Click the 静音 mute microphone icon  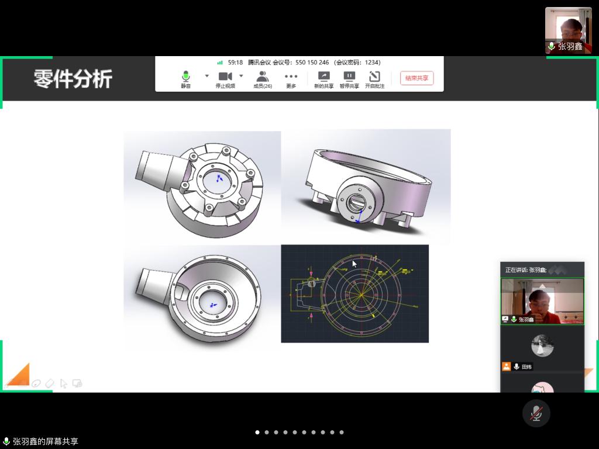point(185,77)
